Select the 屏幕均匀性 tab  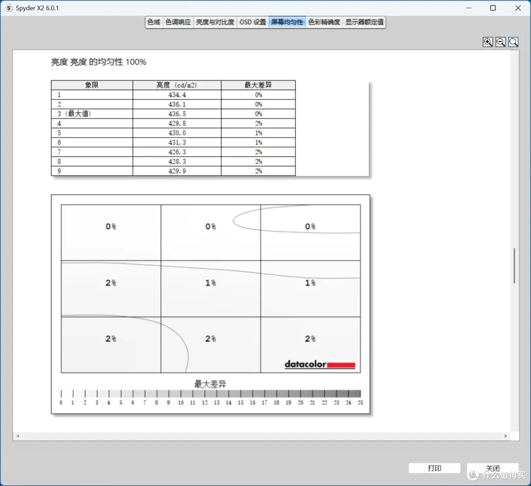click(x=287, y=22)
